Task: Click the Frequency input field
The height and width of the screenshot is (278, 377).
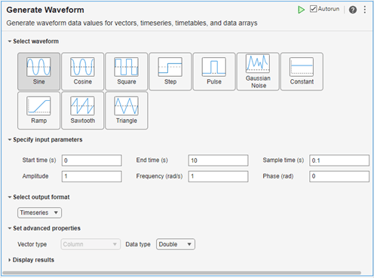Action: [218, 176]
